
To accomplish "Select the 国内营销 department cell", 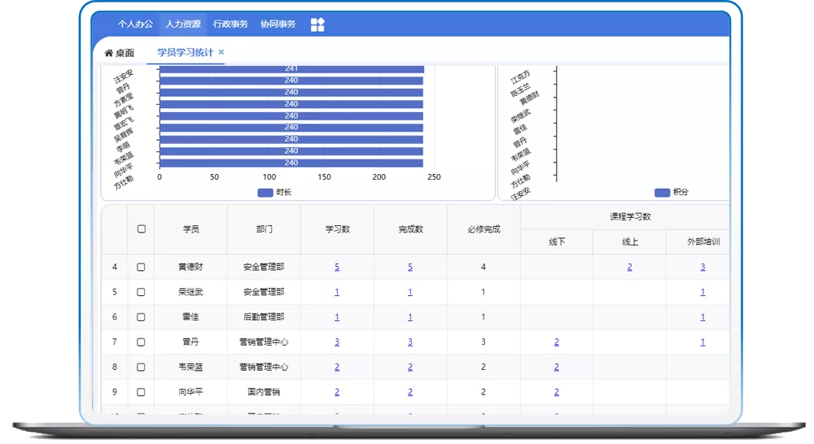I will coord(264,392).
